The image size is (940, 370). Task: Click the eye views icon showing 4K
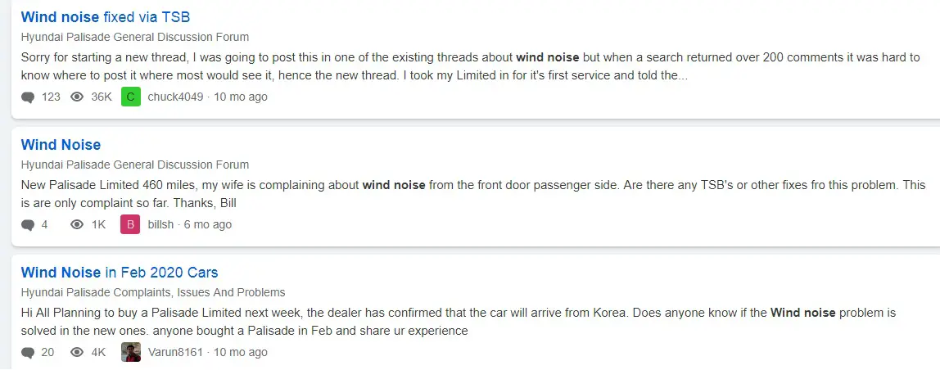click(x=77, y=352)
